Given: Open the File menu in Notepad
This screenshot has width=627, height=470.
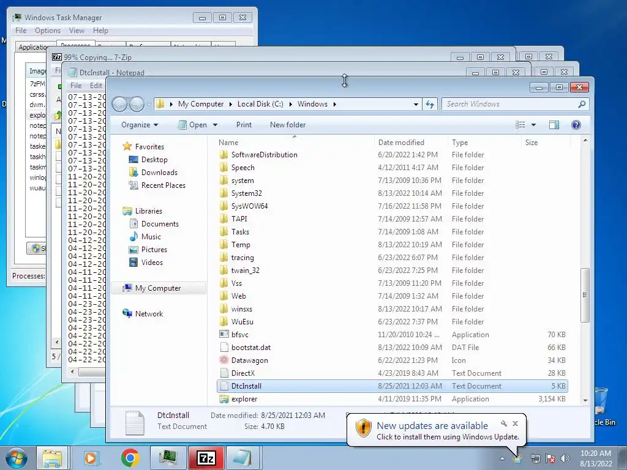Looking at the screenshot, I should pyautogui.click(x=76, y=86).
